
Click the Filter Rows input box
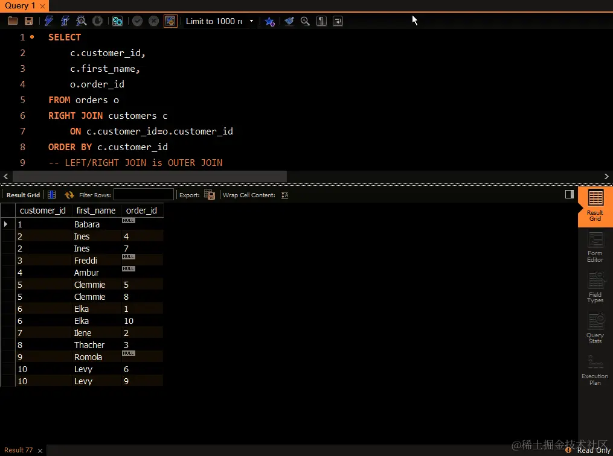(x=144, y=194)
